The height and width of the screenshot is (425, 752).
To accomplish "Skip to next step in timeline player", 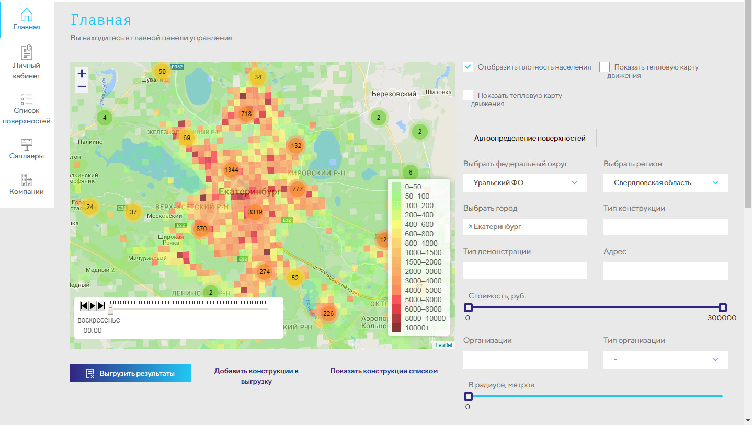I will point(101,306).
